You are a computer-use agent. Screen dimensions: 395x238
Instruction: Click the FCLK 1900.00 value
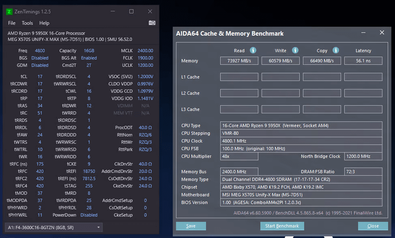click(145, 58)
